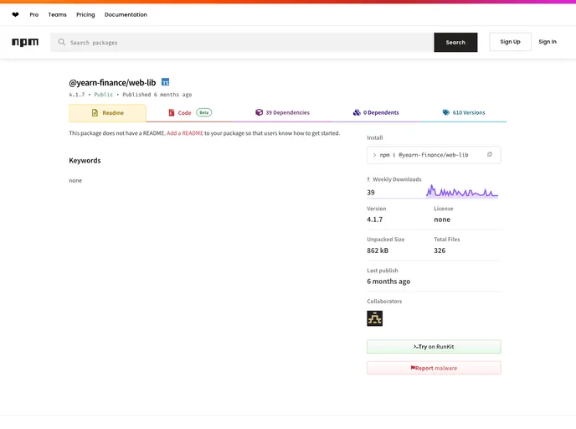This screenshot has height=429, width=576.
Task: Click the red flag icon on Report malware
Action: (413, 368)
